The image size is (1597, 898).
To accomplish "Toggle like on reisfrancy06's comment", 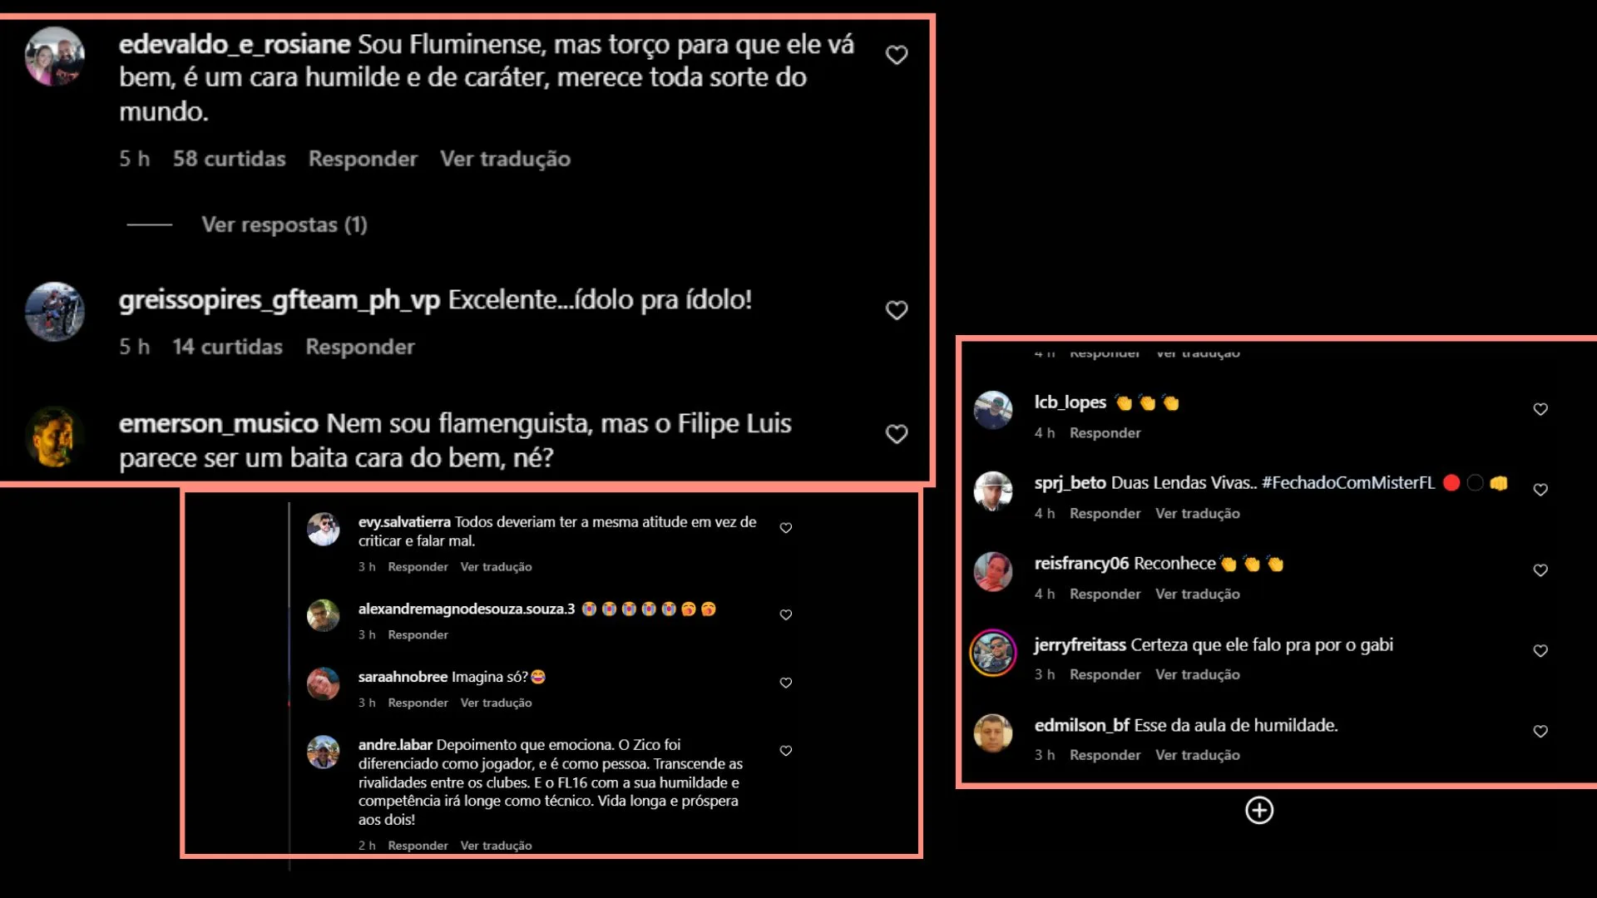I will click(1540, 570).
